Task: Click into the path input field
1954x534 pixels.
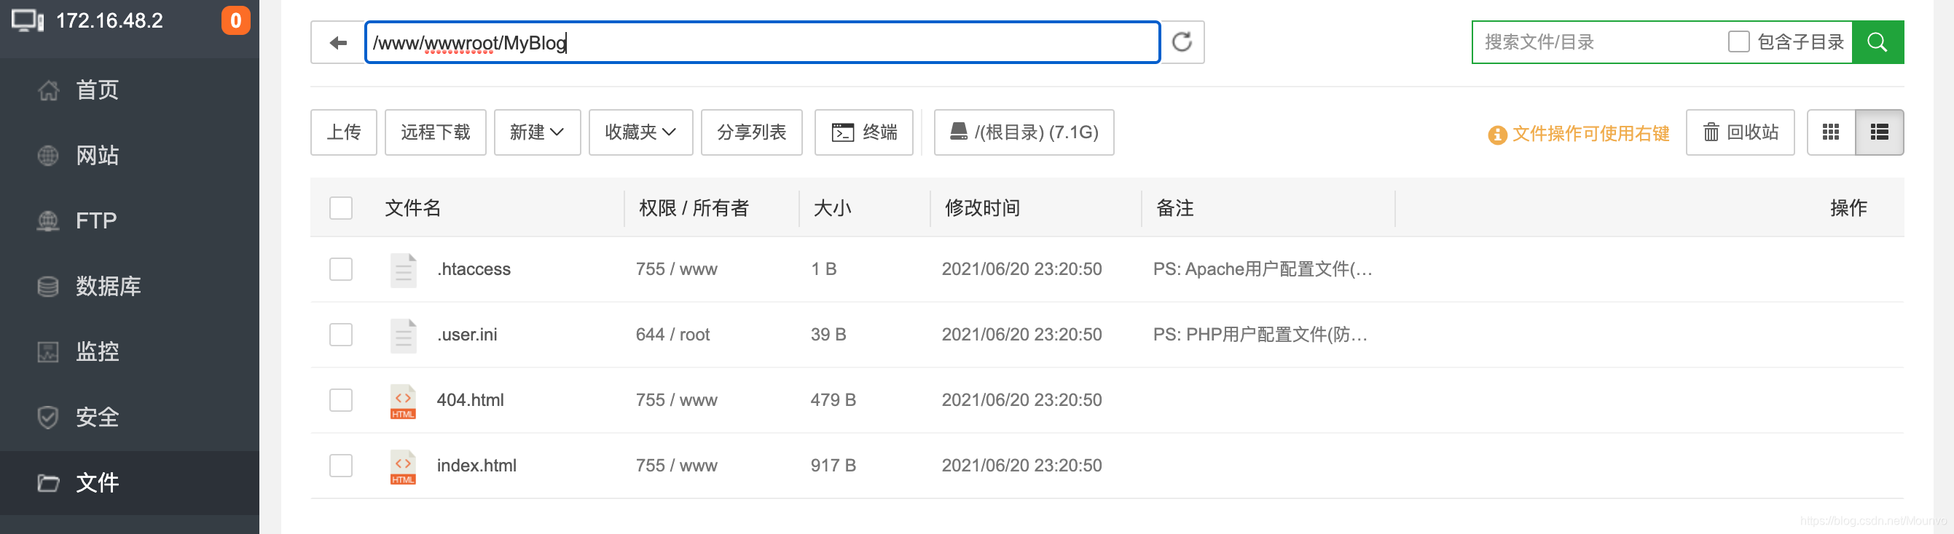Action: pyautogui.click(x=762, y=42)
